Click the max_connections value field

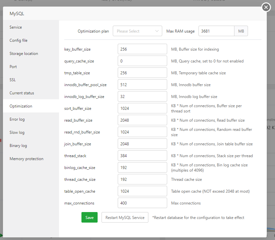pos(142,203)
